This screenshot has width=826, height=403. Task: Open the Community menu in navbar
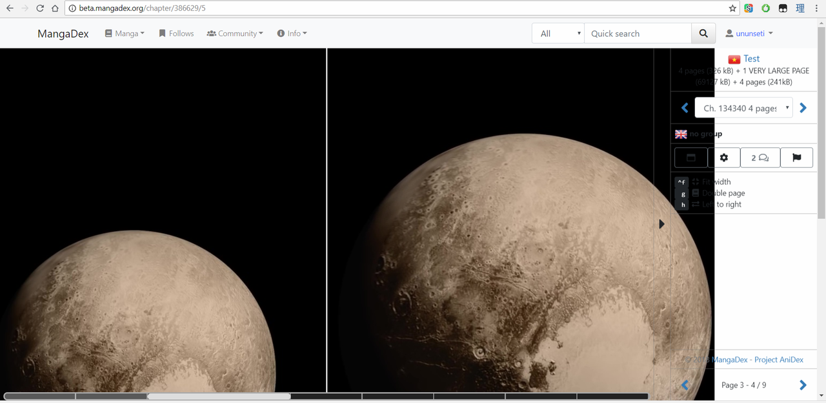pyautogui.click(x=235, y=34)
